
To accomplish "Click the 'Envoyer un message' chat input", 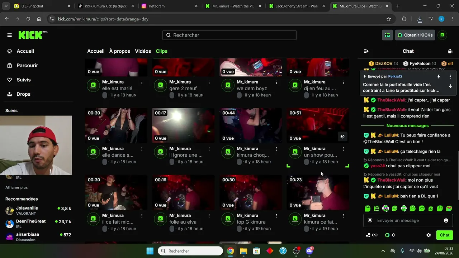I will tap(408, 220).
